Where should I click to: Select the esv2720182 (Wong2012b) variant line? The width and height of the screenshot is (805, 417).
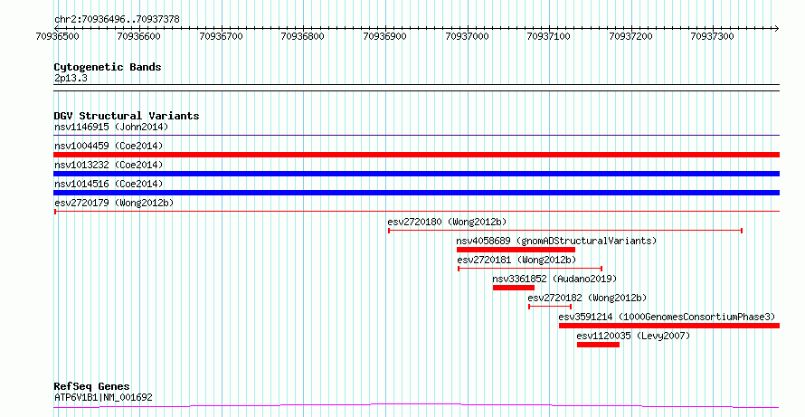click(550, 307)
